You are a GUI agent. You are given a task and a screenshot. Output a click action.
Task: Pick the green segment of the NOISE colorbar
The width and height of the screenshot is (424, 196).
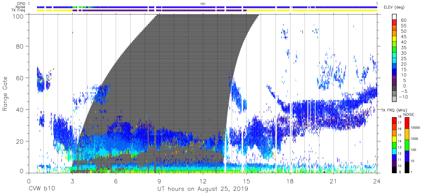point(406,145)
